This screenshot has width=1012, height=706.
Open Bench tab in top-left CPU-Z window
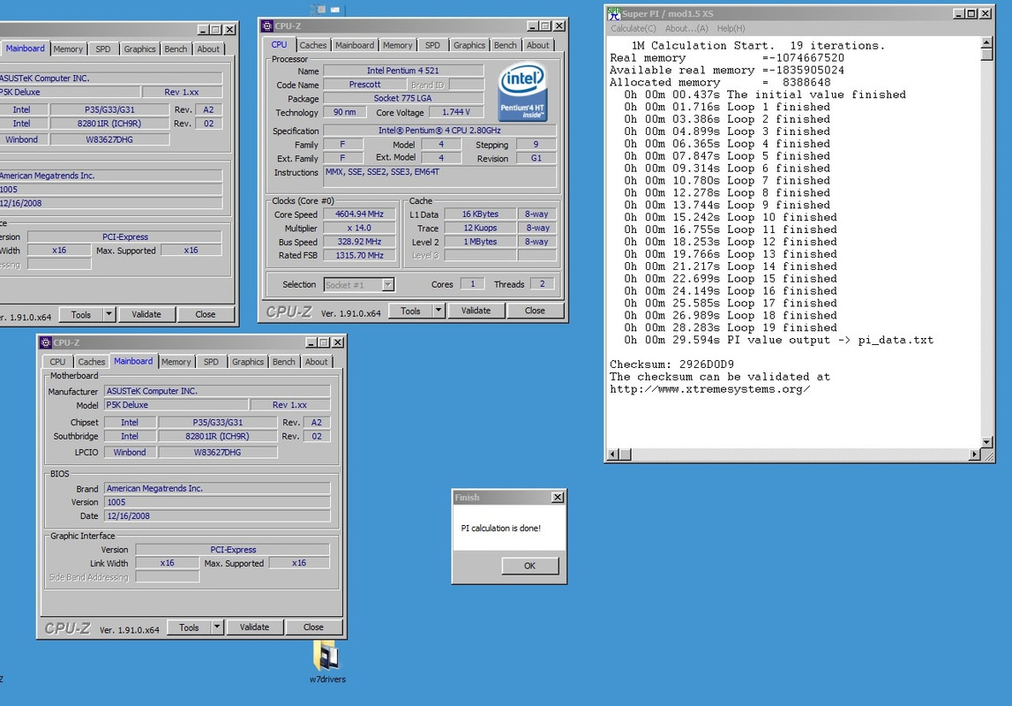point(176,49)
